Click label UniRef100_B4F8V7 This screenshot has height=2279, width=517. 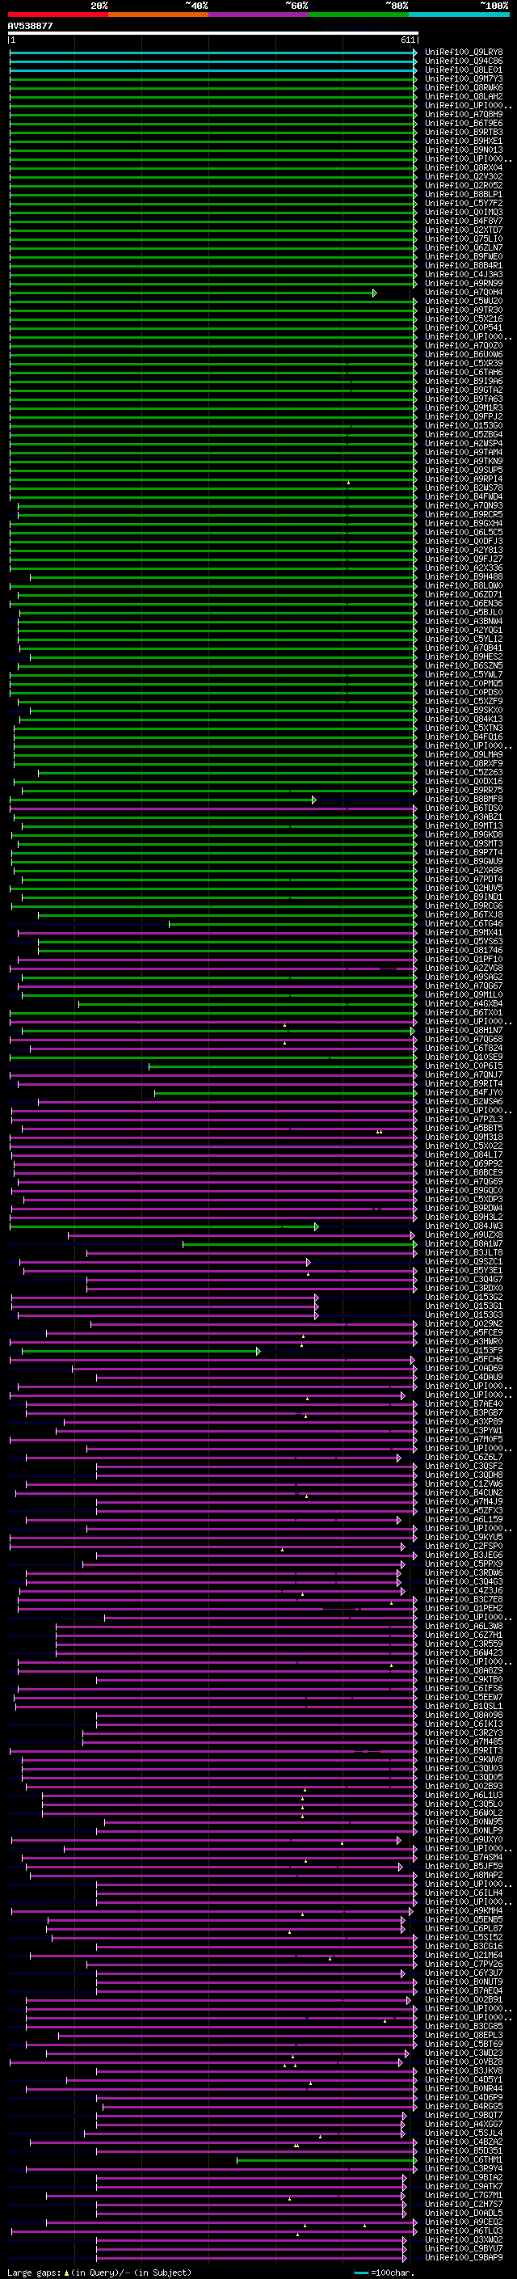(463, 222)
